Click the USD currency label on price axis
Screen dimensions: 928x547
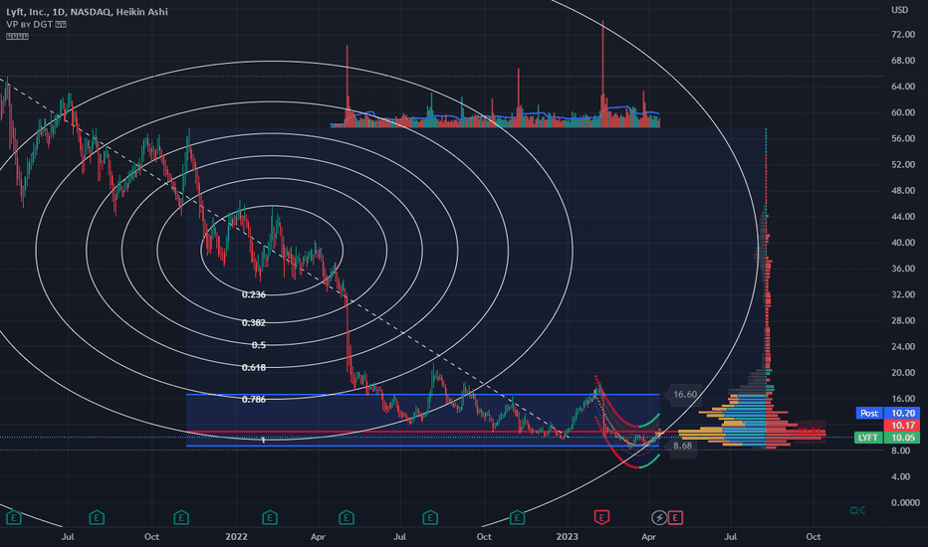899,10
